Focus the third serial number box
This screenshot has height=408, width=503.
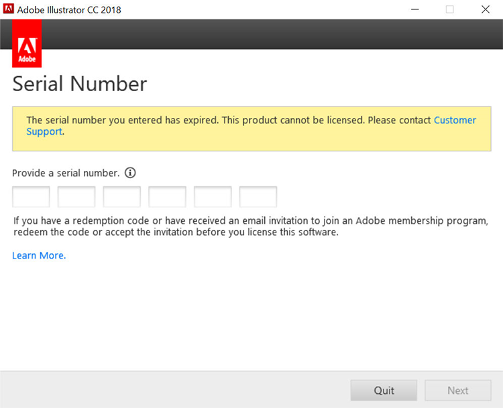pyautogui.click(x=122, y=197)
